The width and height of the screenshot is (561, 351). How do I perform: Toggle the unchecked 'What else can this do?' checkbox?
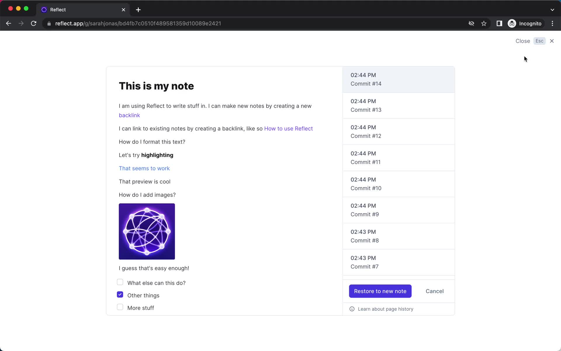[120, 282]
